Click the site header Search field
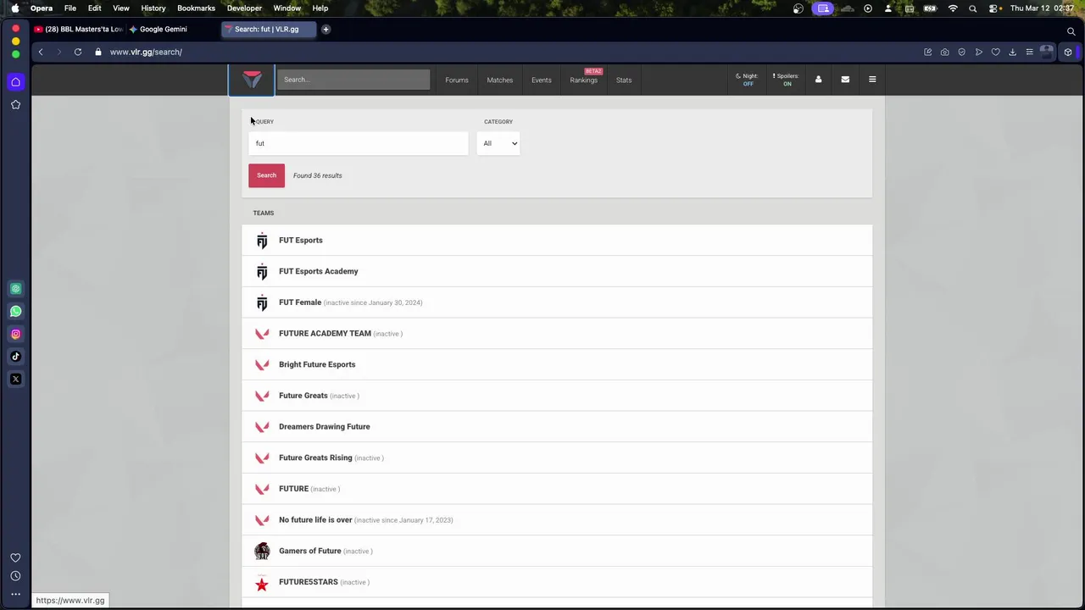 point(353,80)
